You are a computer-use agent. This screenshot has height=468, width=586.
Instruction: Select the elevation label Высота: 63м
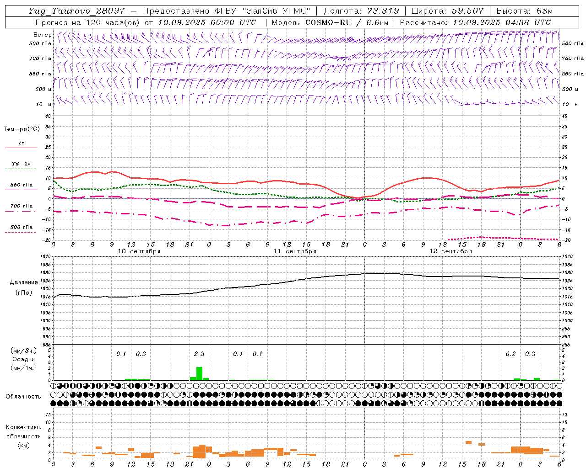[x=524, y=11]
